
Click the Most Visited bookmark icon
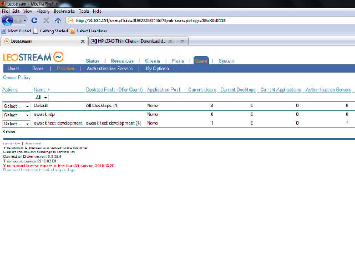point(4,31)
